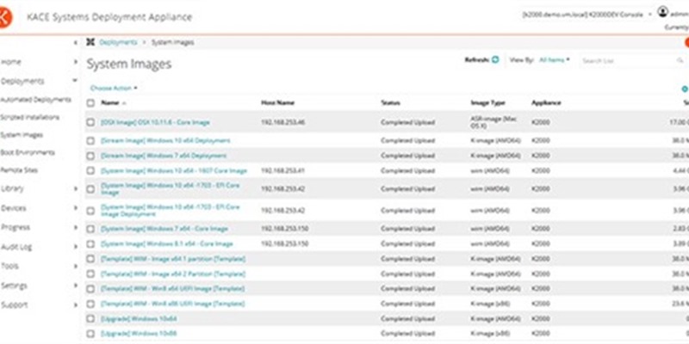Open Windows 10 x64 Deployment stream image link
The height and width of the screenshot is (344, 689).
pos(165,141)
